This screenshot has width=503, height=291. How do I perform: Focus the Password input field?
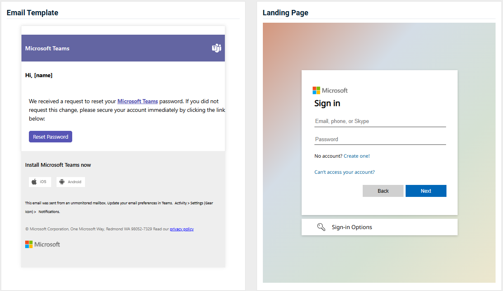pyautogui.click(x=380, y=140)
